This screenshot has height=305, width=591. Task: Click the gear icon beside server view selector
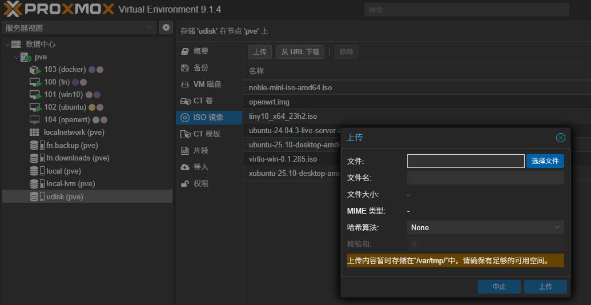pos(166,27)
